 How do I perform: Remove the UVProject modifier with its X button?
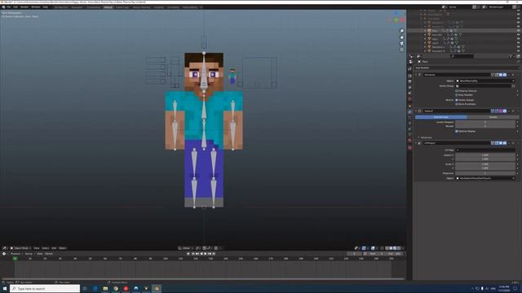click(x=513, y=143)
